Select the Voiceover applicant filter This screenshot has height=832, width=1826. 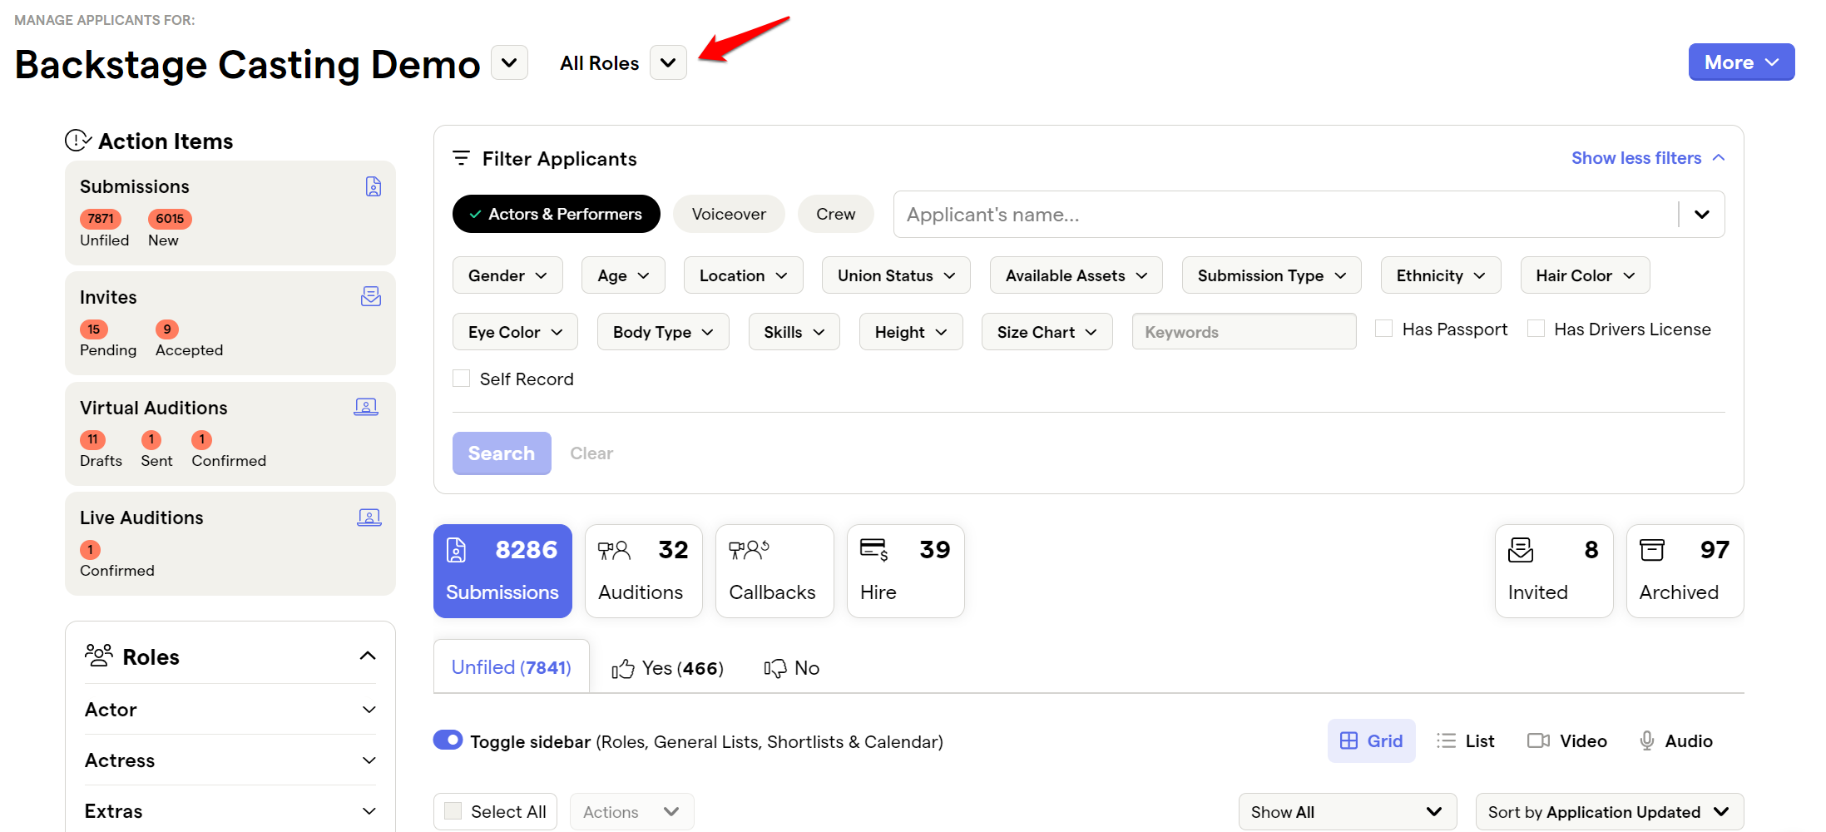728,214
